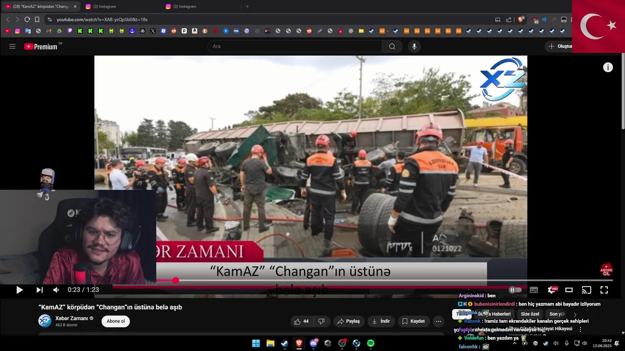
Task: Focus the 'Ara' search box
Action: pos(295,46)
